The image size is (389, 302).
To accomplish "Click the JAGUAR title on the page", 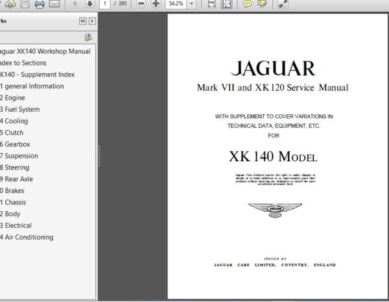I will pos(273,69).
